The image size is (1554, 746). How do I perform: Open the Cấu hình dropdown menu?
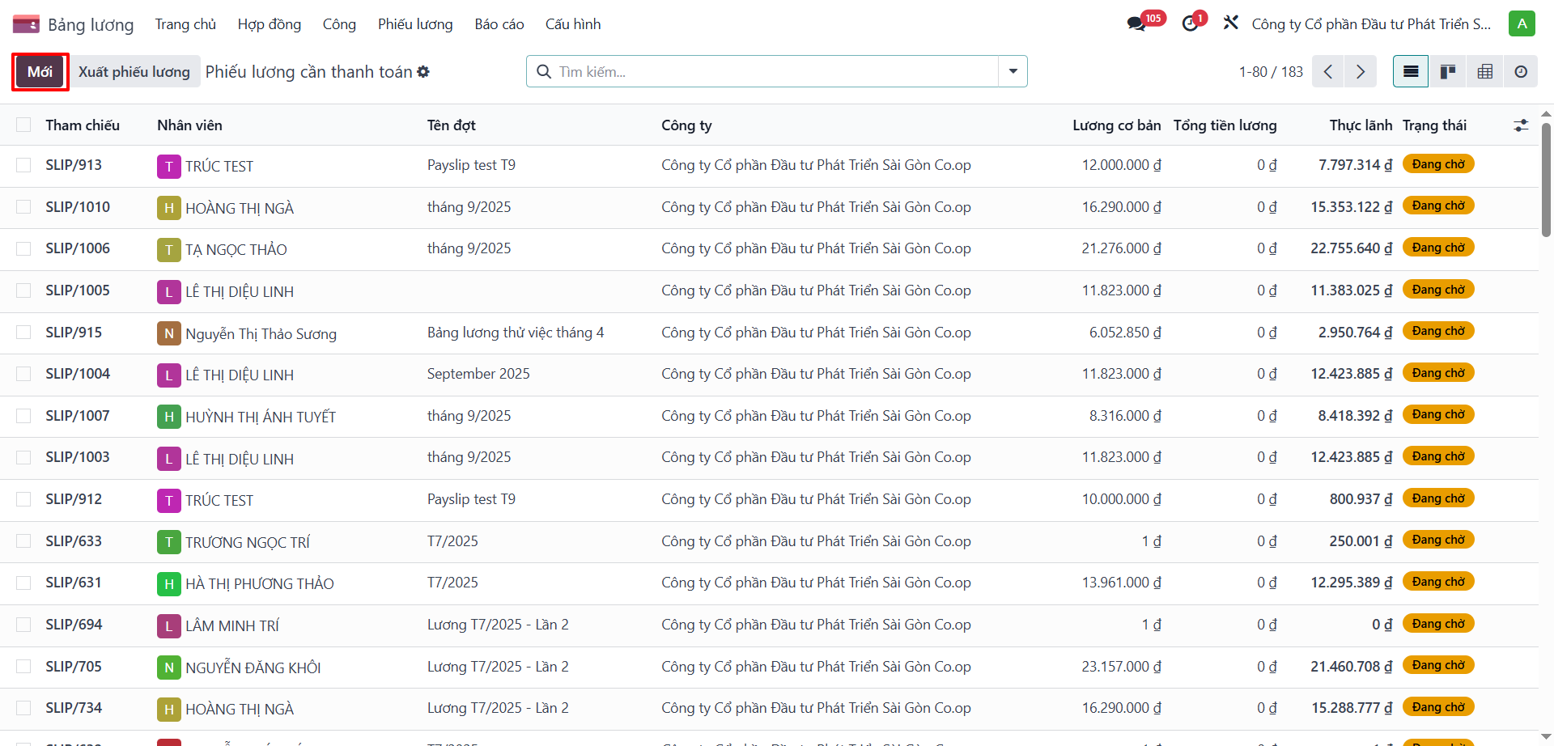pyautogui.click(x=573, y=24)
